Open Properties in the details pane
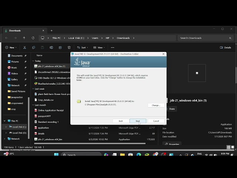Screen dimensions: 237x178 (x=172, y=144)
